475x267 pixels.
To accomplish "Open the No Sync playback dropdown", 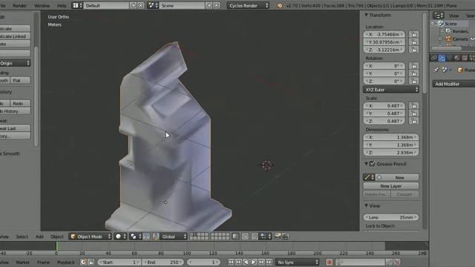I will point(298,262).
